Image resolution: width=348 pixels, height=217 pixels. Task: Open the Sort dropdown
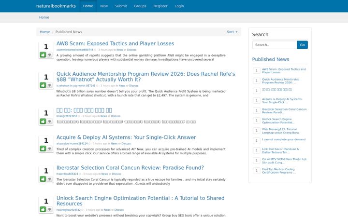coord(232,32)
